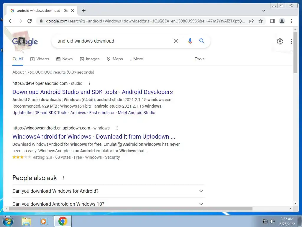Switch to the Videos tab
The height and width of the screenshot is (227, 302).
click(40, 59)
